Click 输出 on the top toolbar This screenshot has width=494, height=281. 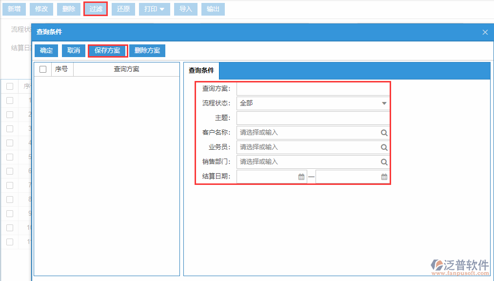[213, 9]
